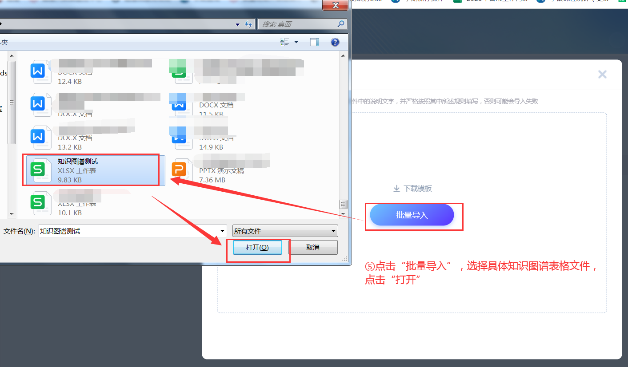Viewport: 628px width, 367px height.
Task: Click the 取消 cancel button
Action: pyautogui.click(x=313, y=247)
